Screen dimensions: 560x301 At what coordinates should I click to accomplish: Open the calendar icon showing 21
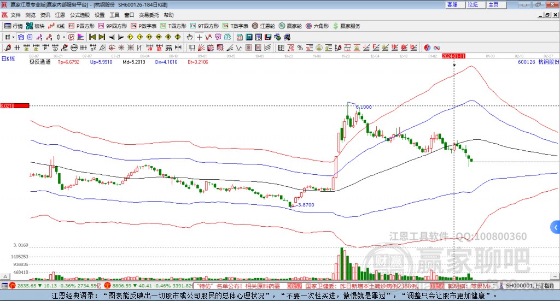pos(240,37)
